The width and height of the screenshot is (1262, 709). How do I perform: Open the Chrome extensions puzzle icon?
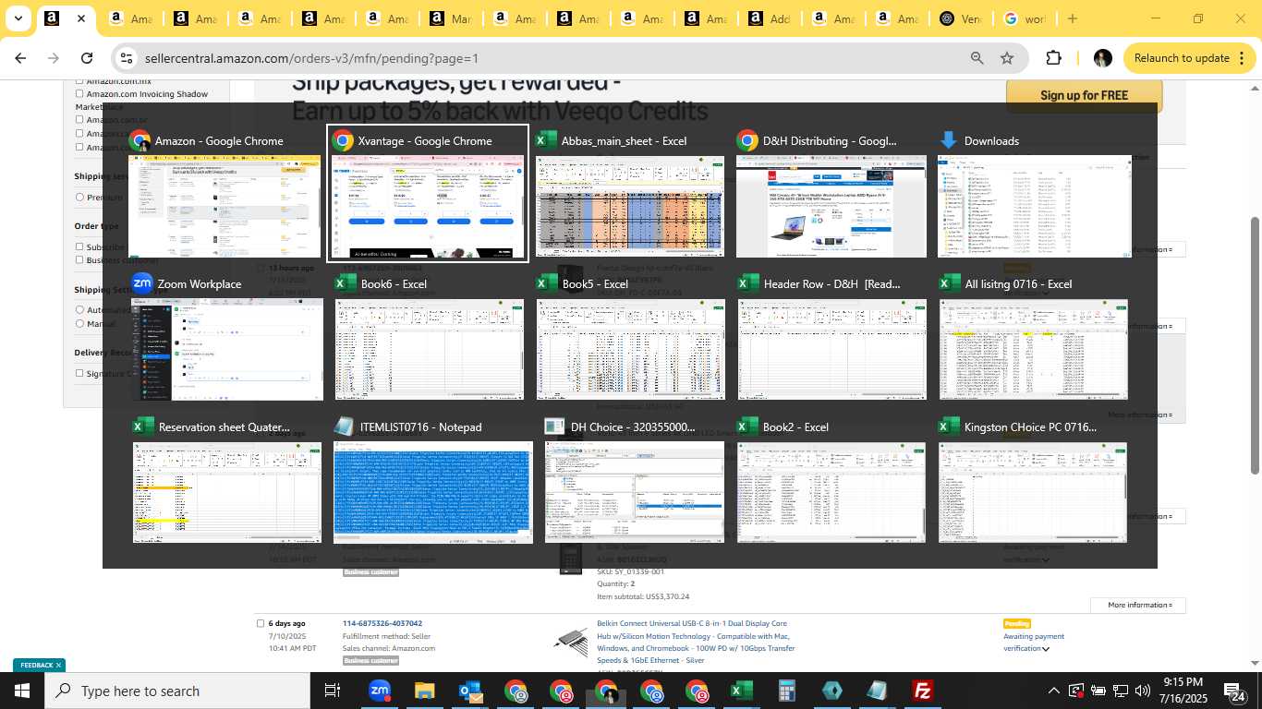[1053, 58]
